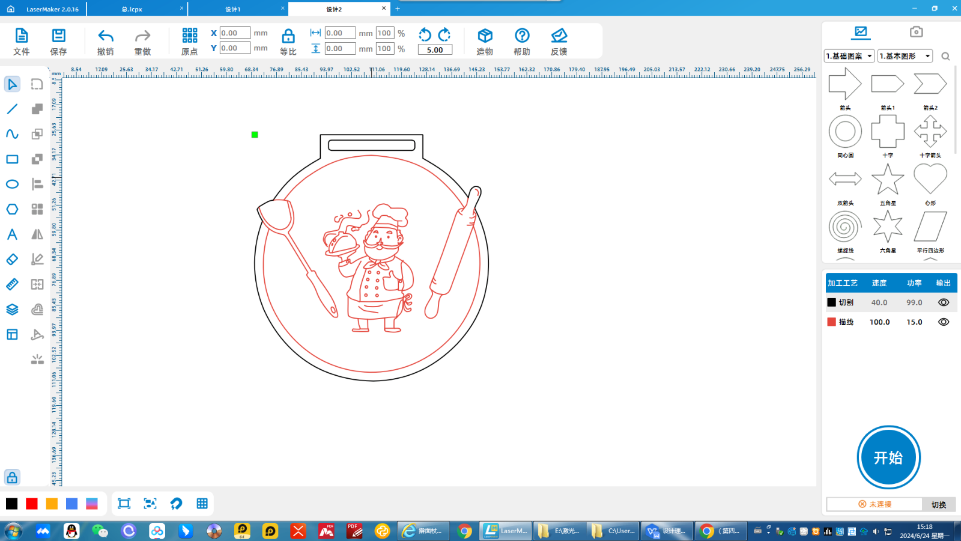
Task: Select the eraser tool
Action: [12, 260]
